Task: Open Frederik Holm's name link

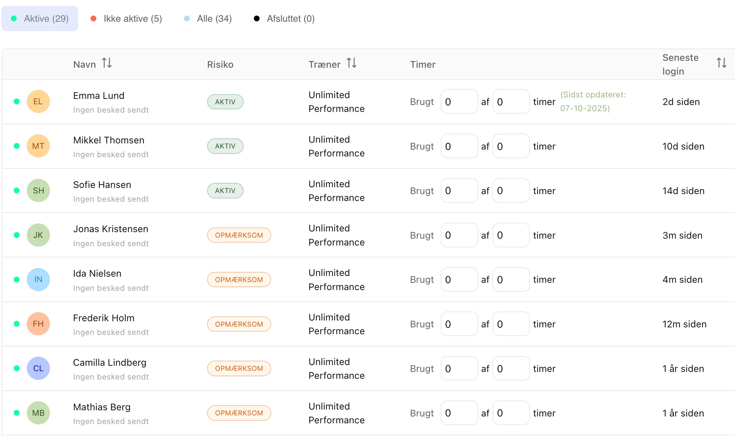Action: (104, 318)
